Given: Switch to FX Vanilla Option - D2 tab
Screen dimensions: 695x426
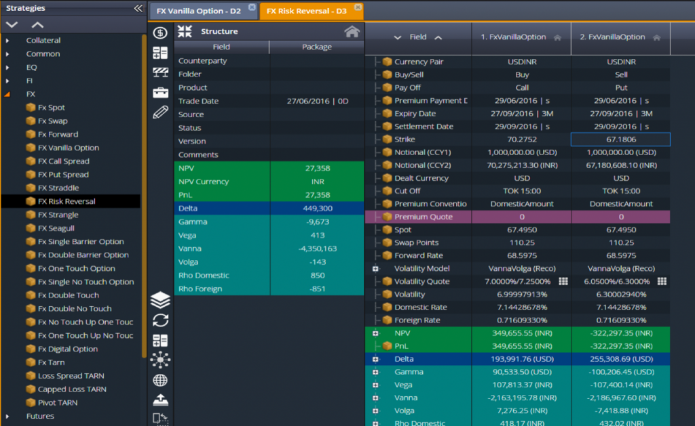Looking at the screenshot, I should [199, 11].
